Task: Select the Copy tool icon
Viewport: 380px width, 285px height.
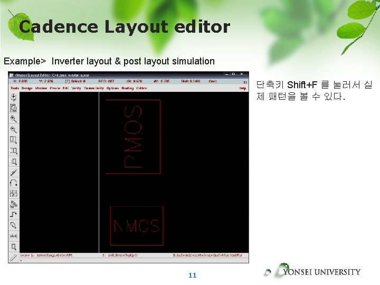Action: point(14,151)
